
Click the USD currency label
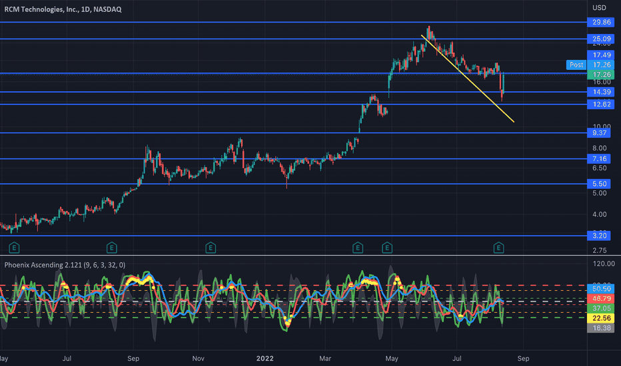point(599,7)
